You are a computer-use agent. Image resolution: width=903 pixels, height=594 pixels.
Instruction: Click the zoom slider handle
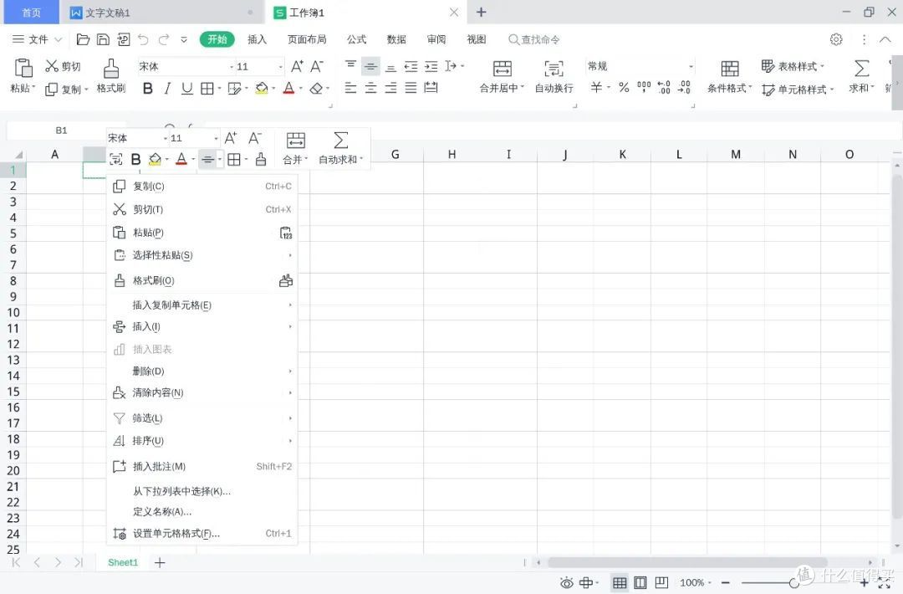click(794, 583)
